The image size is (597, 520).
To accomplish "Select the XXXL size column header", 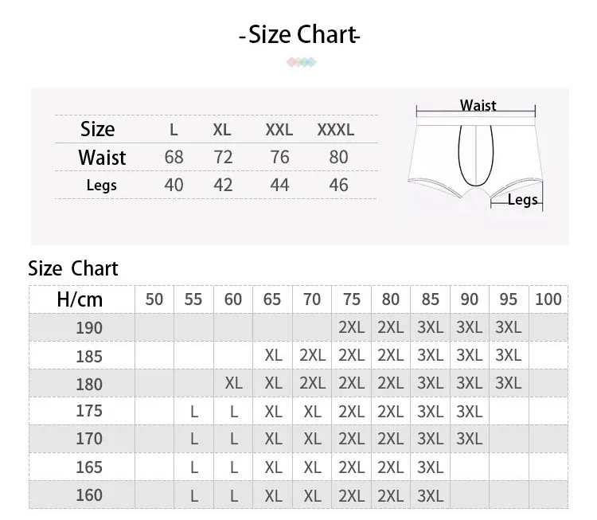I will (x=335, y=130).
